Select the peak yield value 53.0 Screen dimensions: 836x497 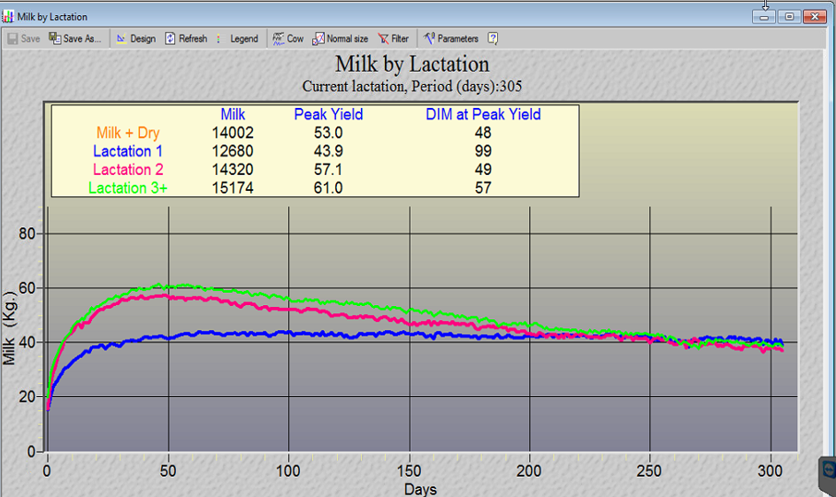pyautogui.click(x=328, y=133)
